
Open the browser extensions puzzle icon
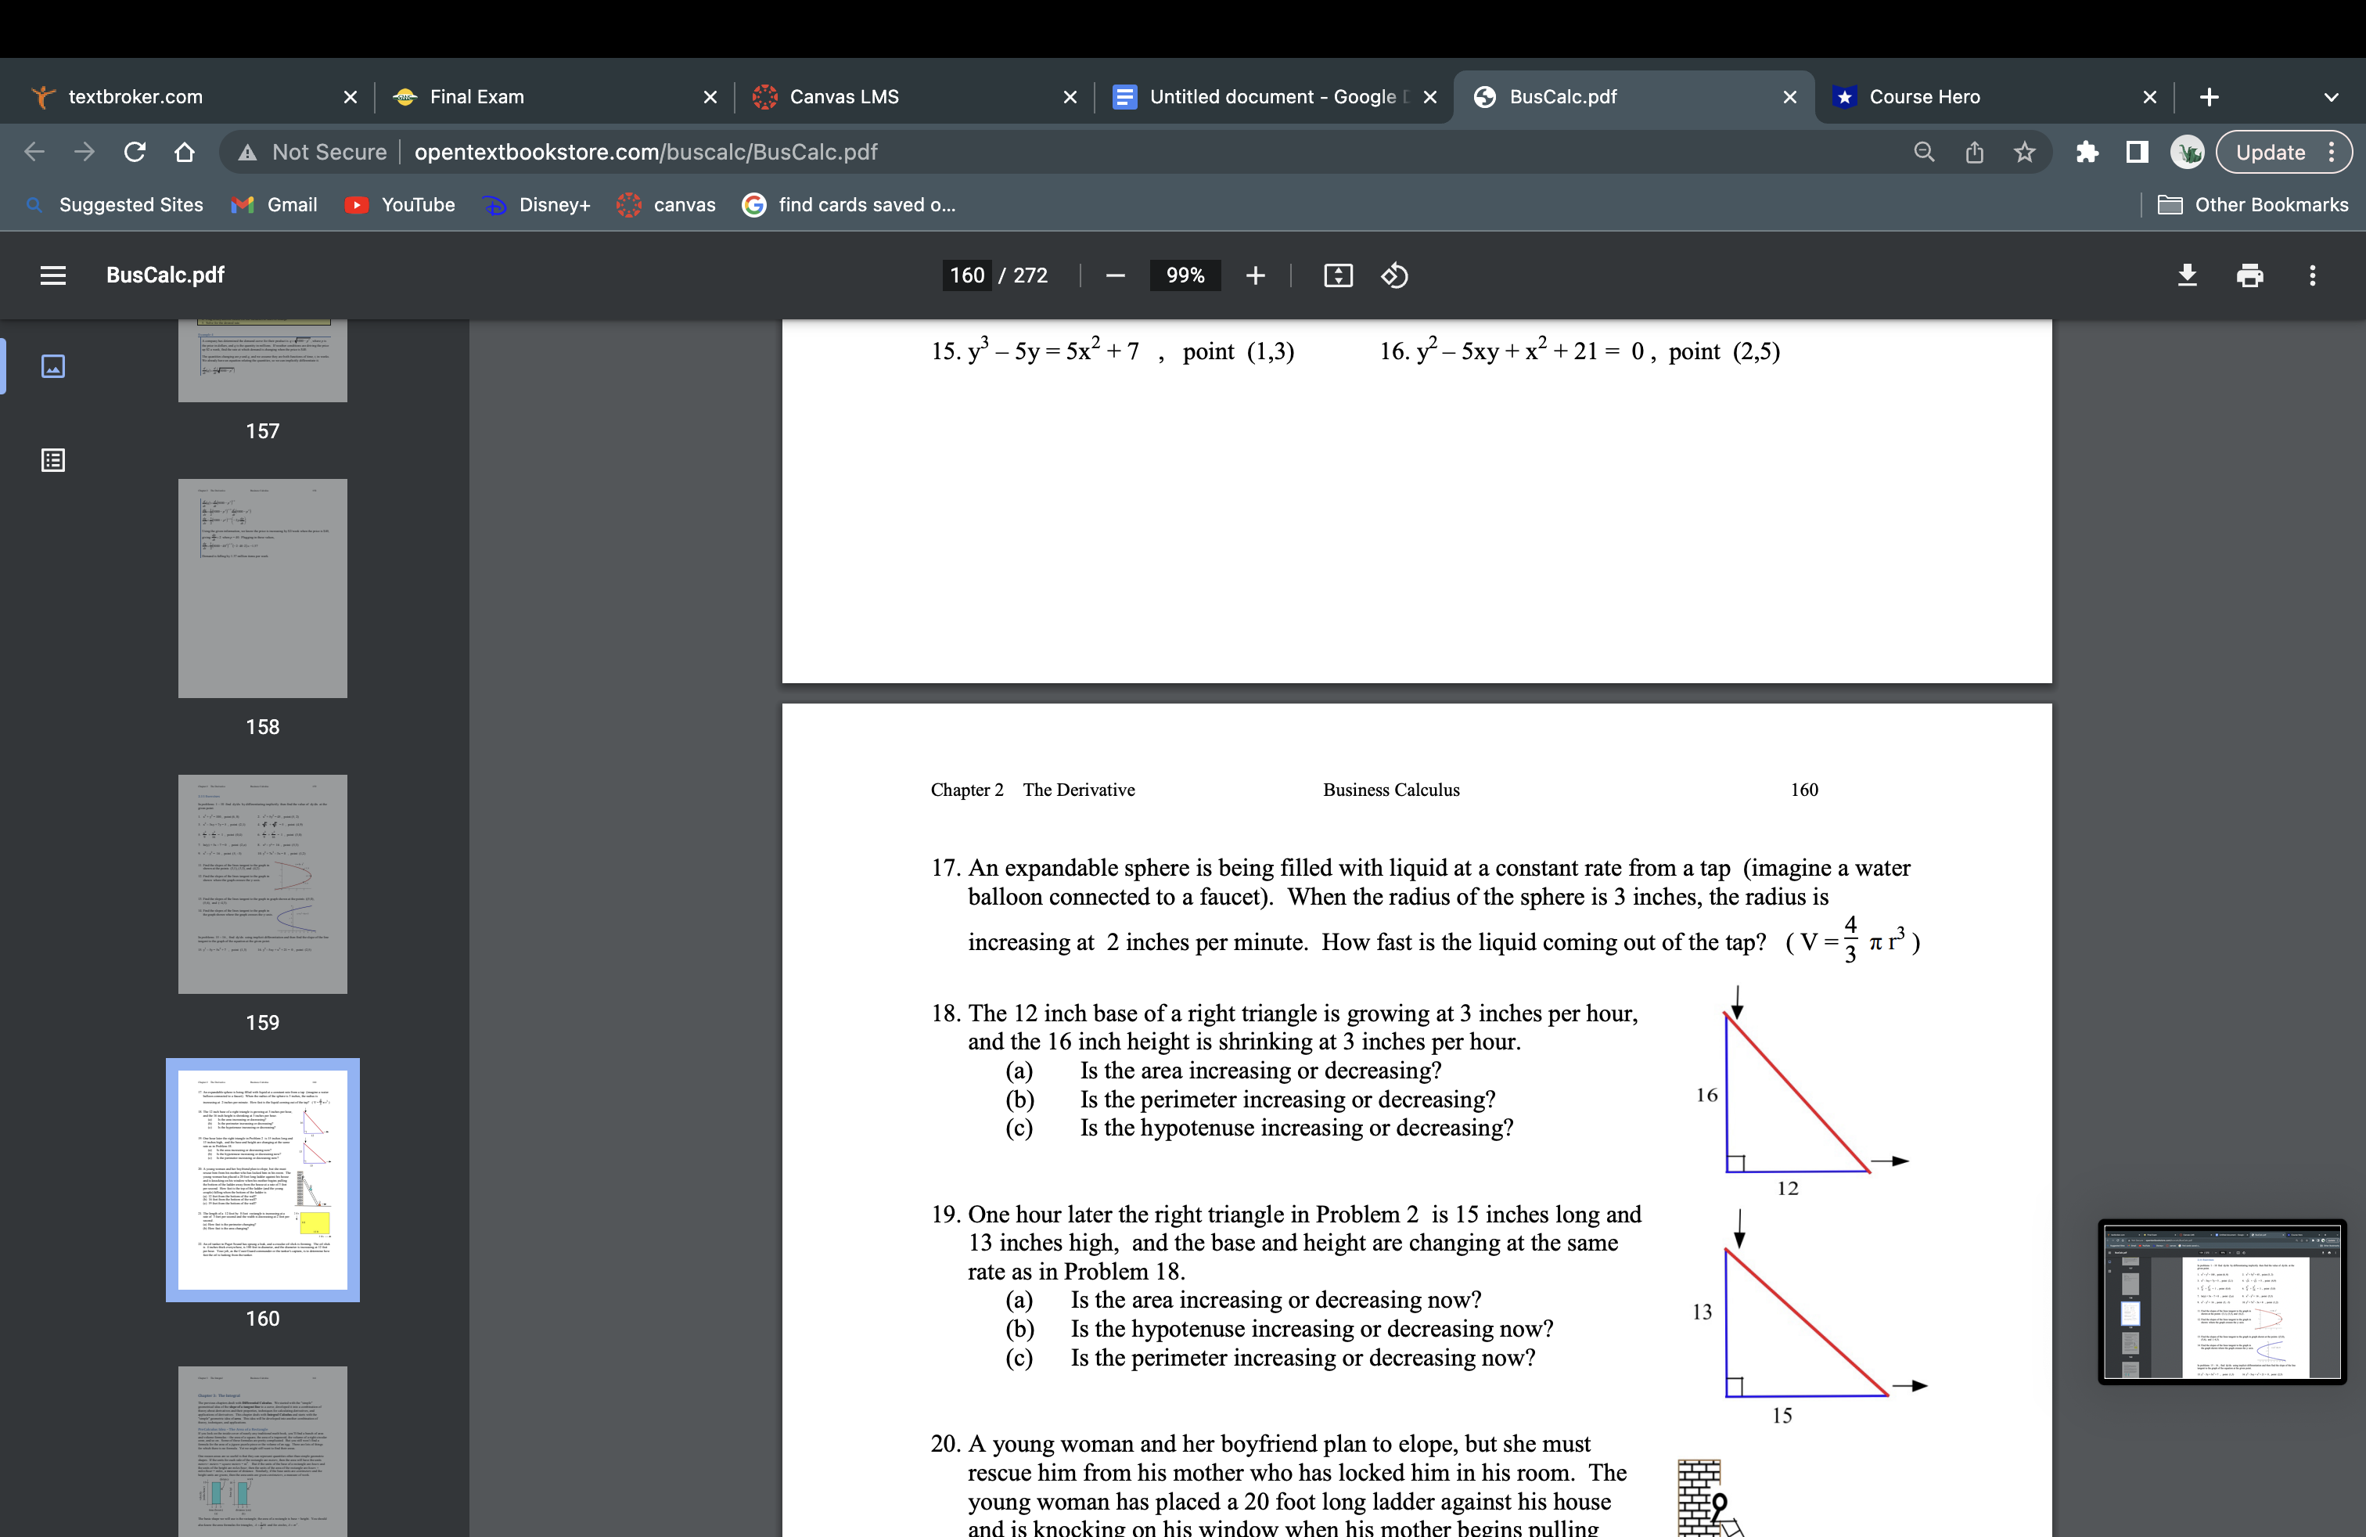2087,151
